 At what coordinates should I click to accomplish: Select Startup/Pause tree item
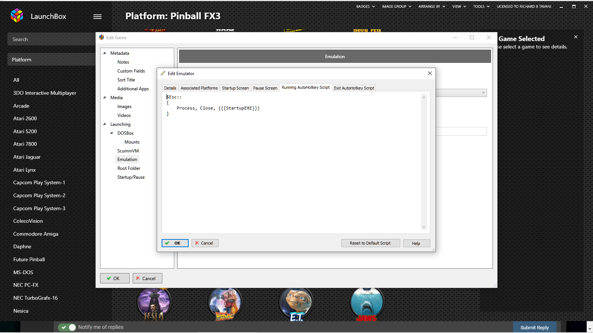pyautogui.click(x=131, y=177)
